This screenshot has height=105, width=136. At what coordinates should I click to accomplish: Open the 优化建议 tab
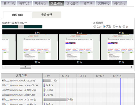[x=72, y=3]
